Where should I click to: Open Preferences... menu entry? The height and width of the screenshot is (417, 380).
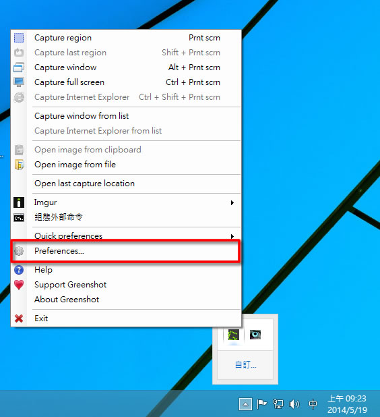[125, 251]
